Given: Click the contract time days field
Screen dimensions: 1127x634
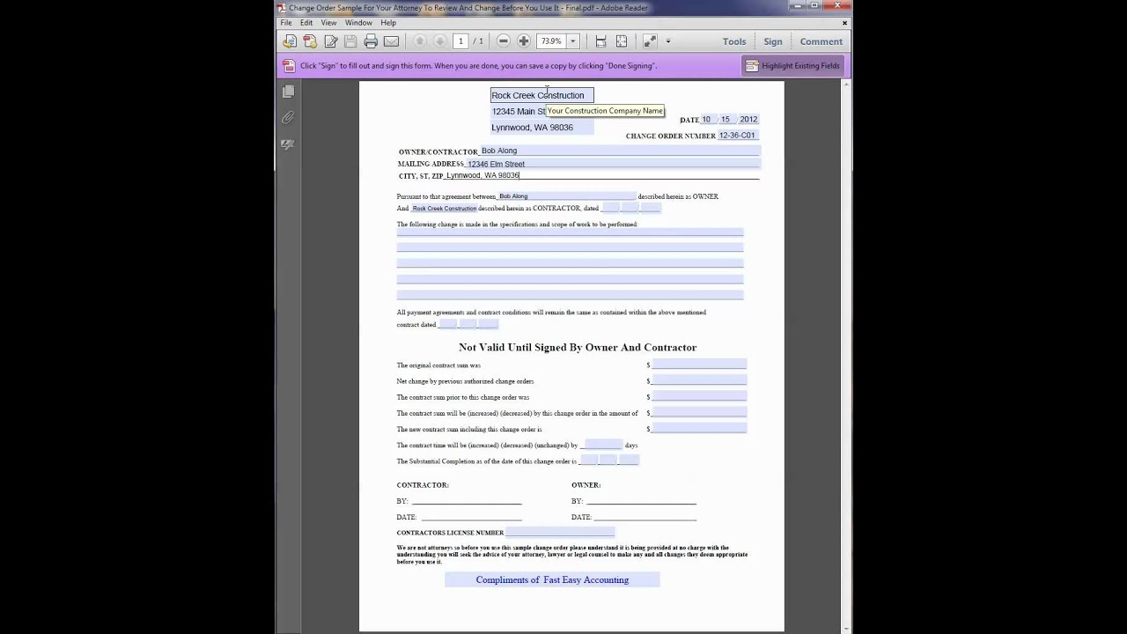Looking at the screenshot, I should pyautogui.click(x=603, y=445).
